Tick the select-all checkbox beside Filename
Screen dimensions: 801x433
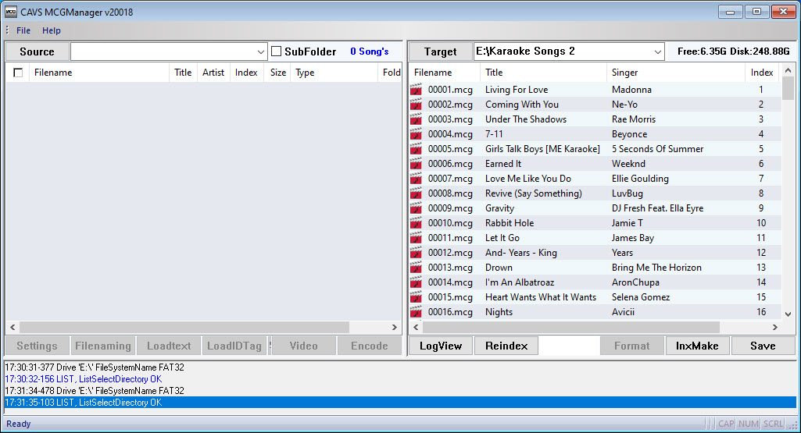point(18,73)
